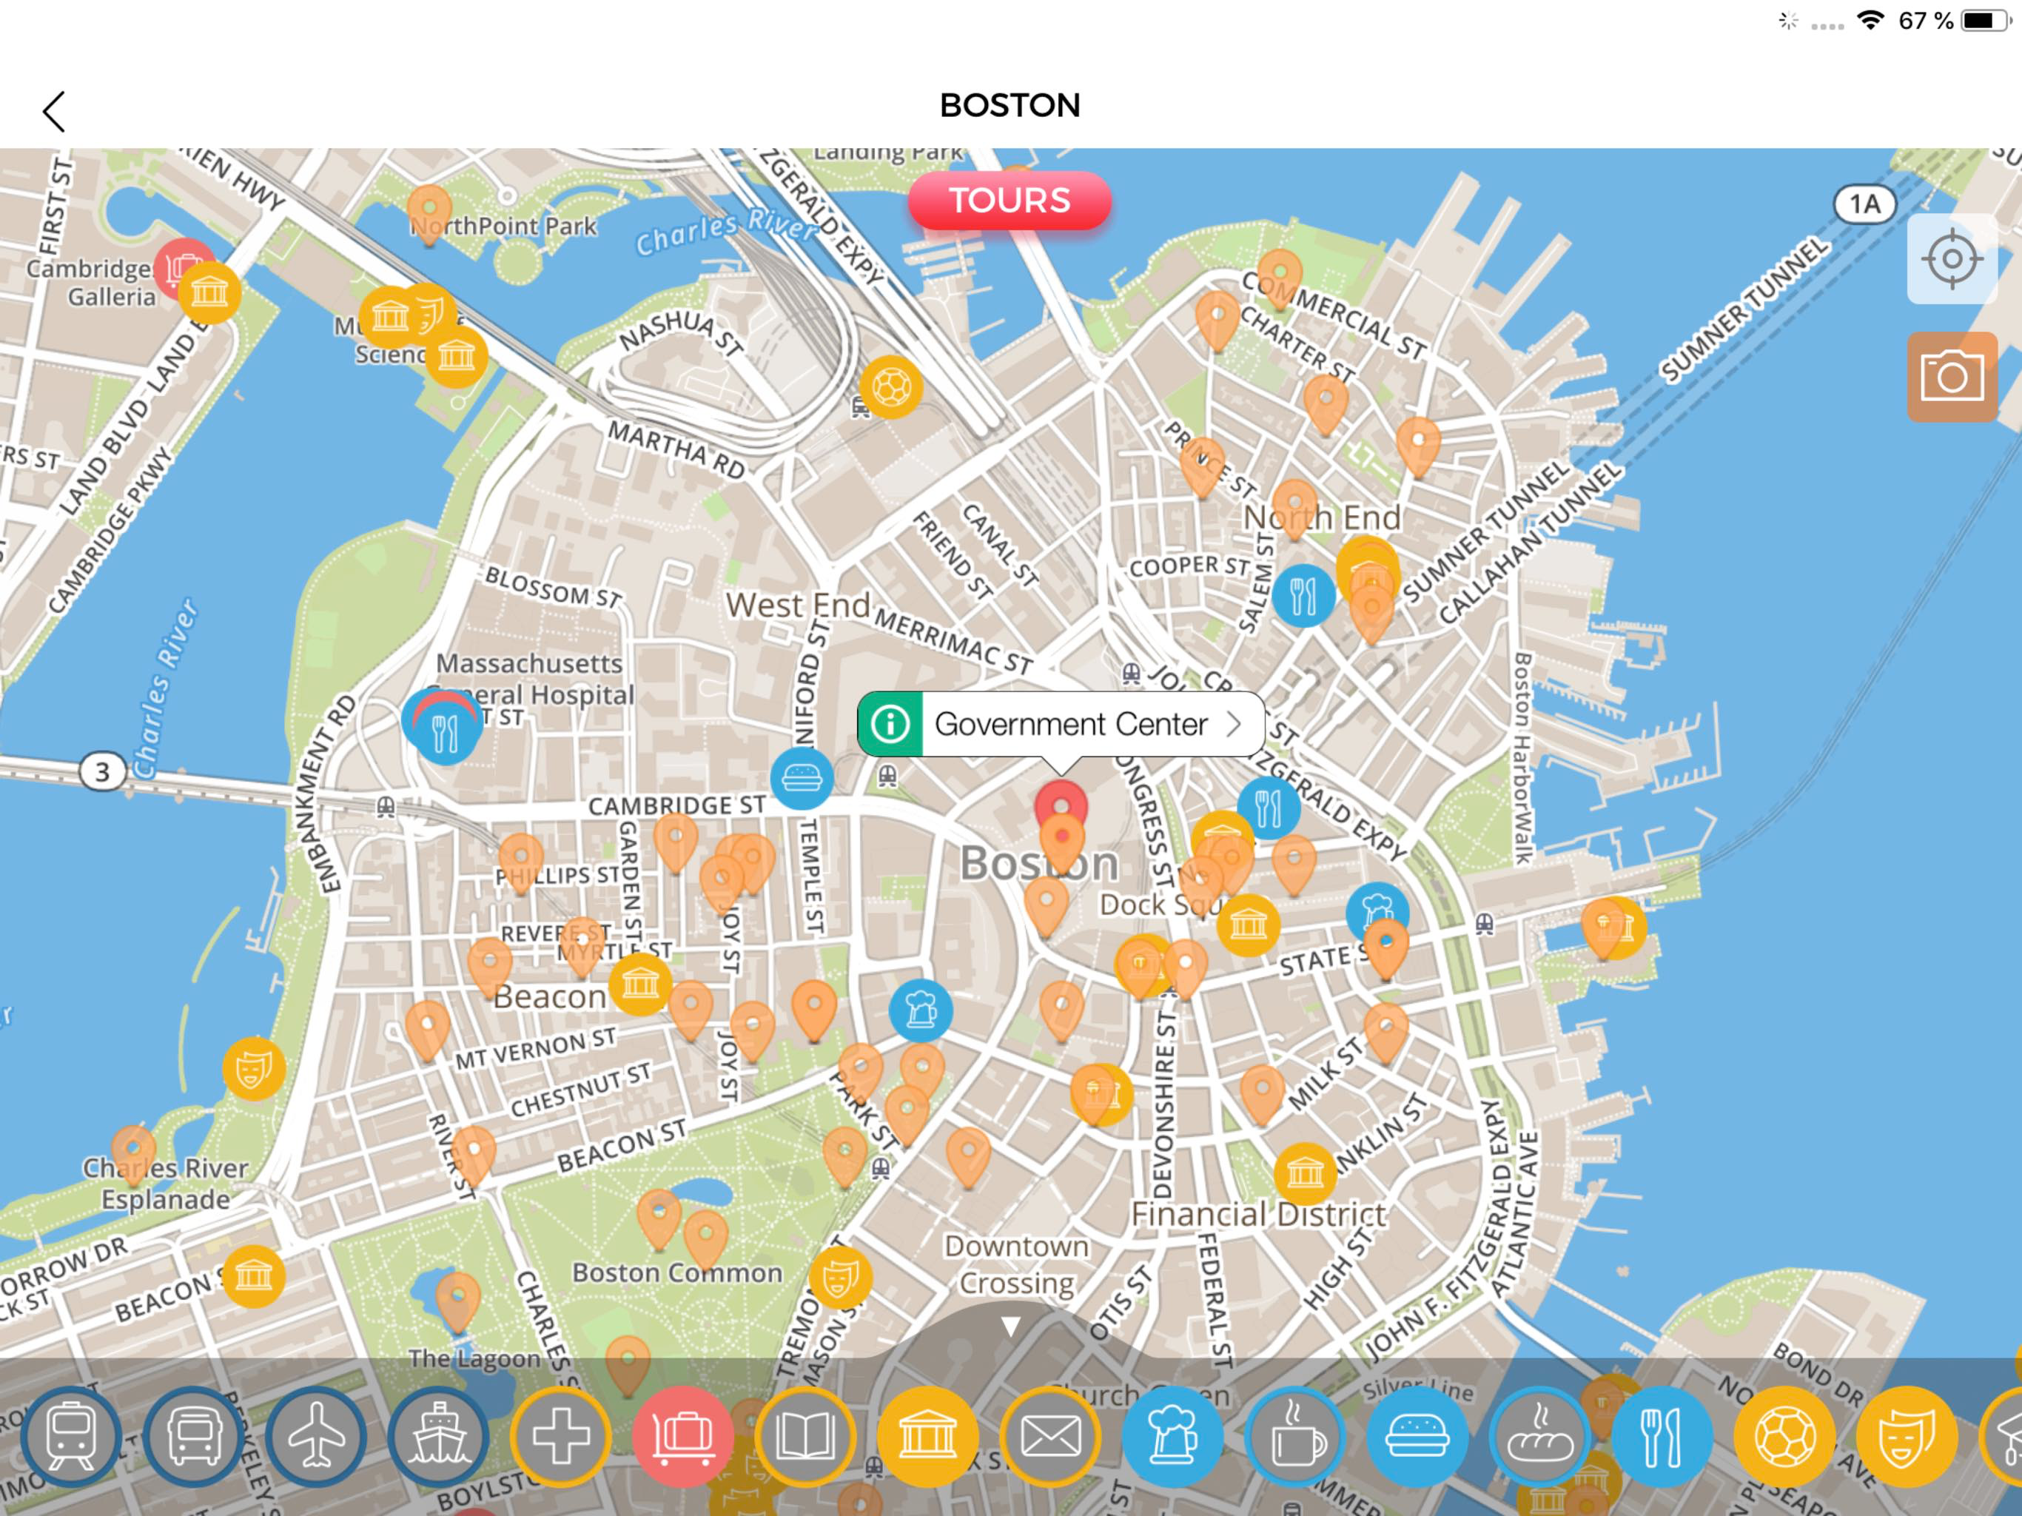
Task: Toggle the theatre masks filter
Action: tap(1908, 1437)
